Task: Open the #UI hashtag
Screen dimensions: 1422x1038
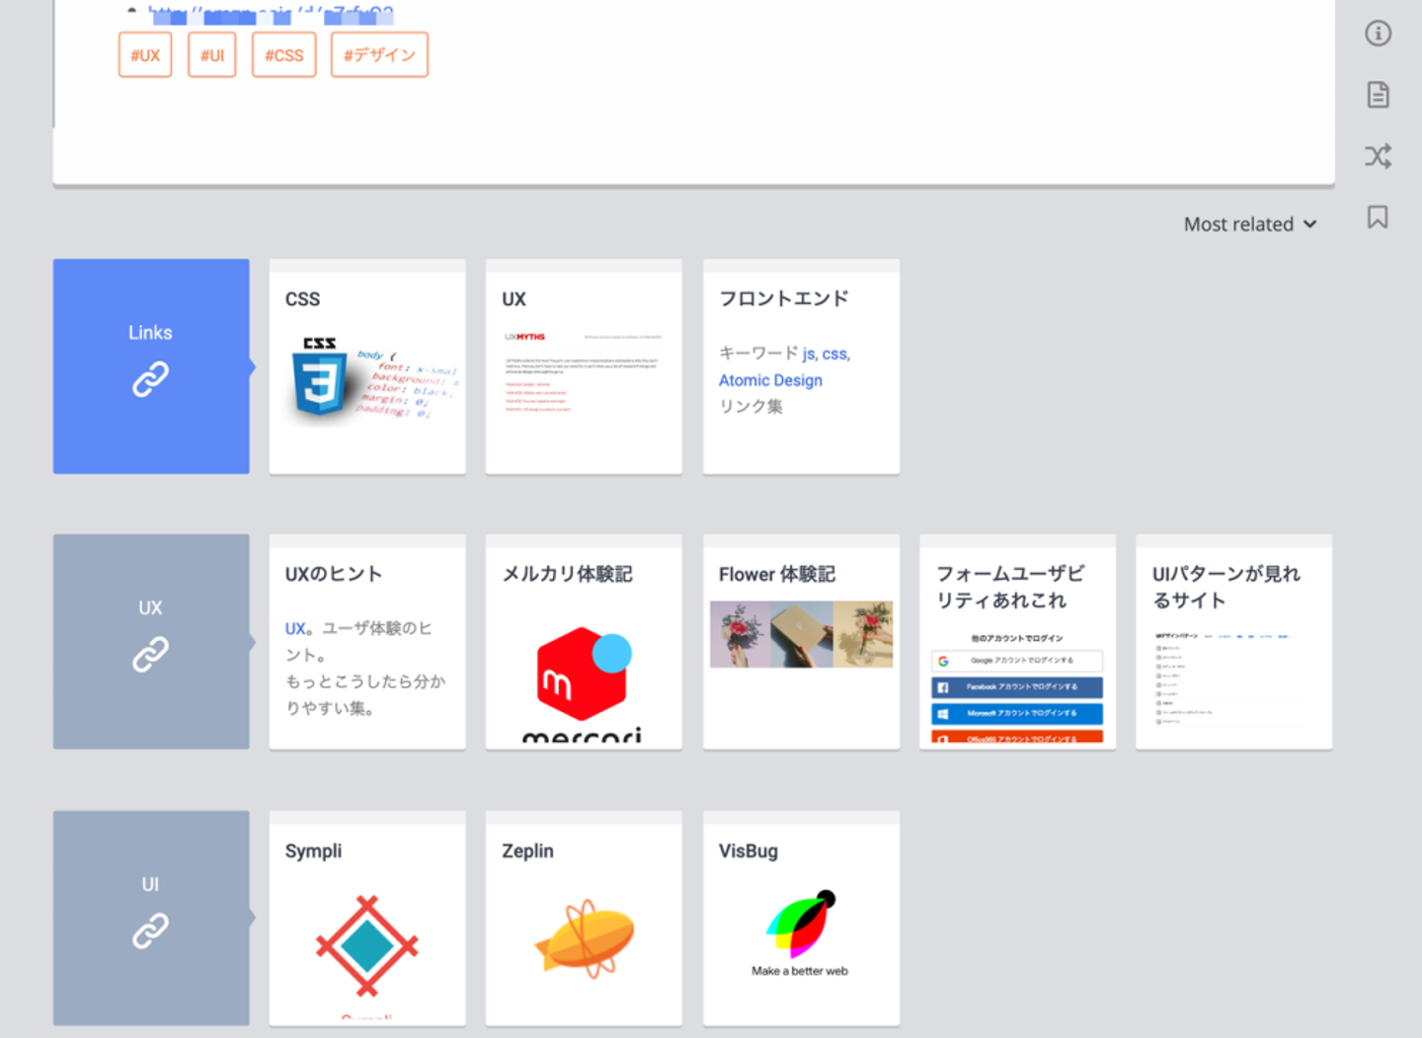Action: [x=212, y=55]
